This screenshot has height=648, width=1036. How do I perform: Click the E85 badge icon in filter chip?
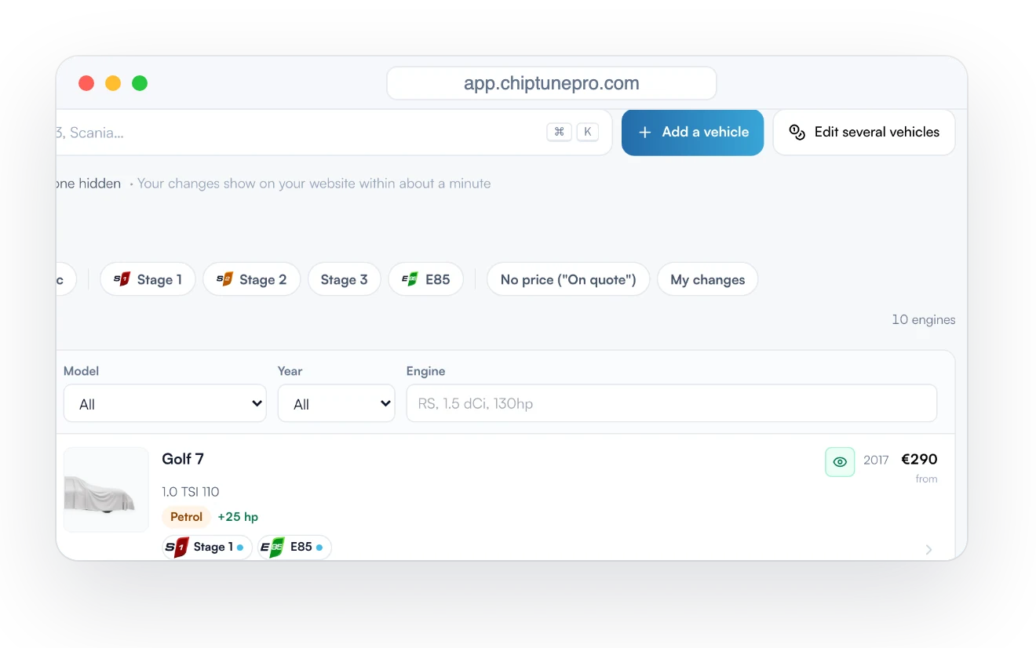(x=410, y=279)
